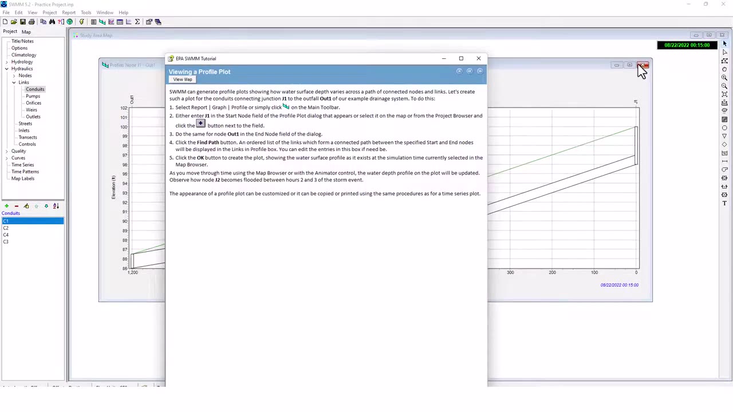Edit the selected conduit with the hand icon

(x=26, y=206)
